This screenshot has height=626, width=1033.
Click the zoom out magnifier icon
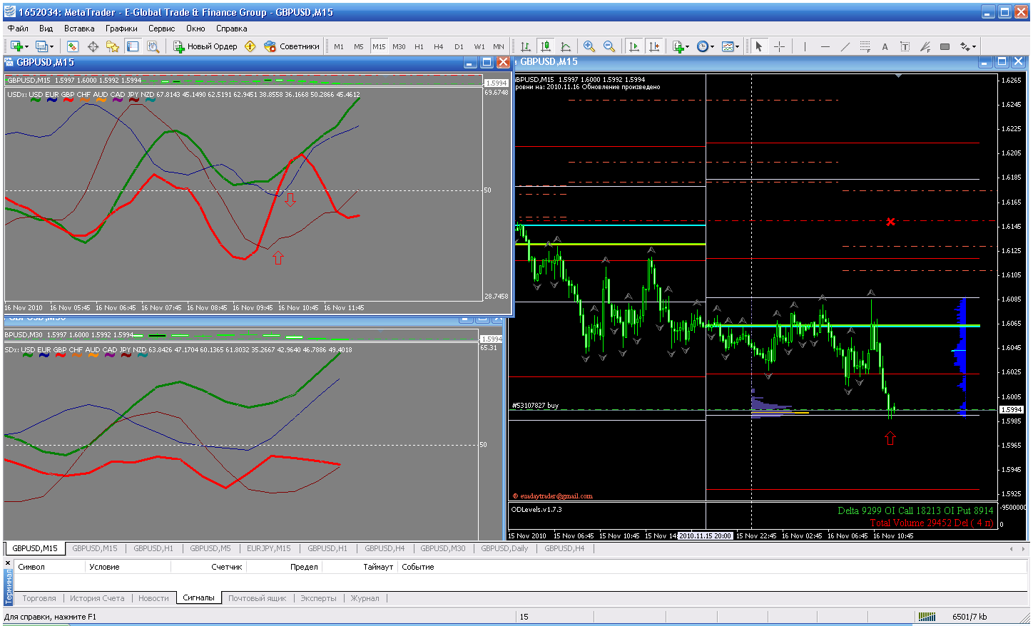[609, 46]
